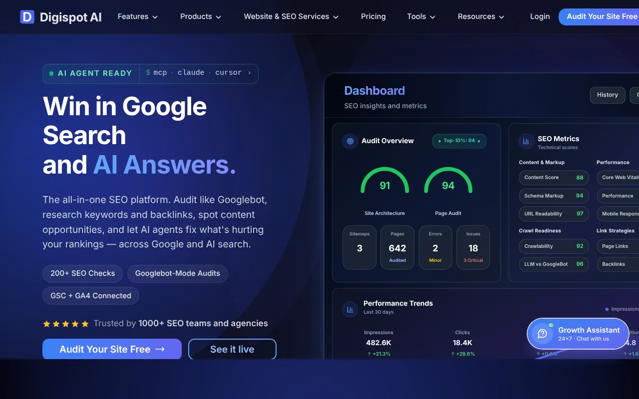639x399 pixels.
Task: Open History in the Dashboard
Action: [608, 95]
